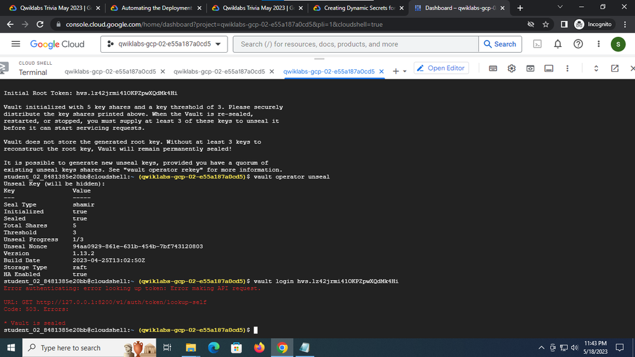Open the Google Cloud navigation menu
This screenshot has width=635, height=357.
pos(15,44)
